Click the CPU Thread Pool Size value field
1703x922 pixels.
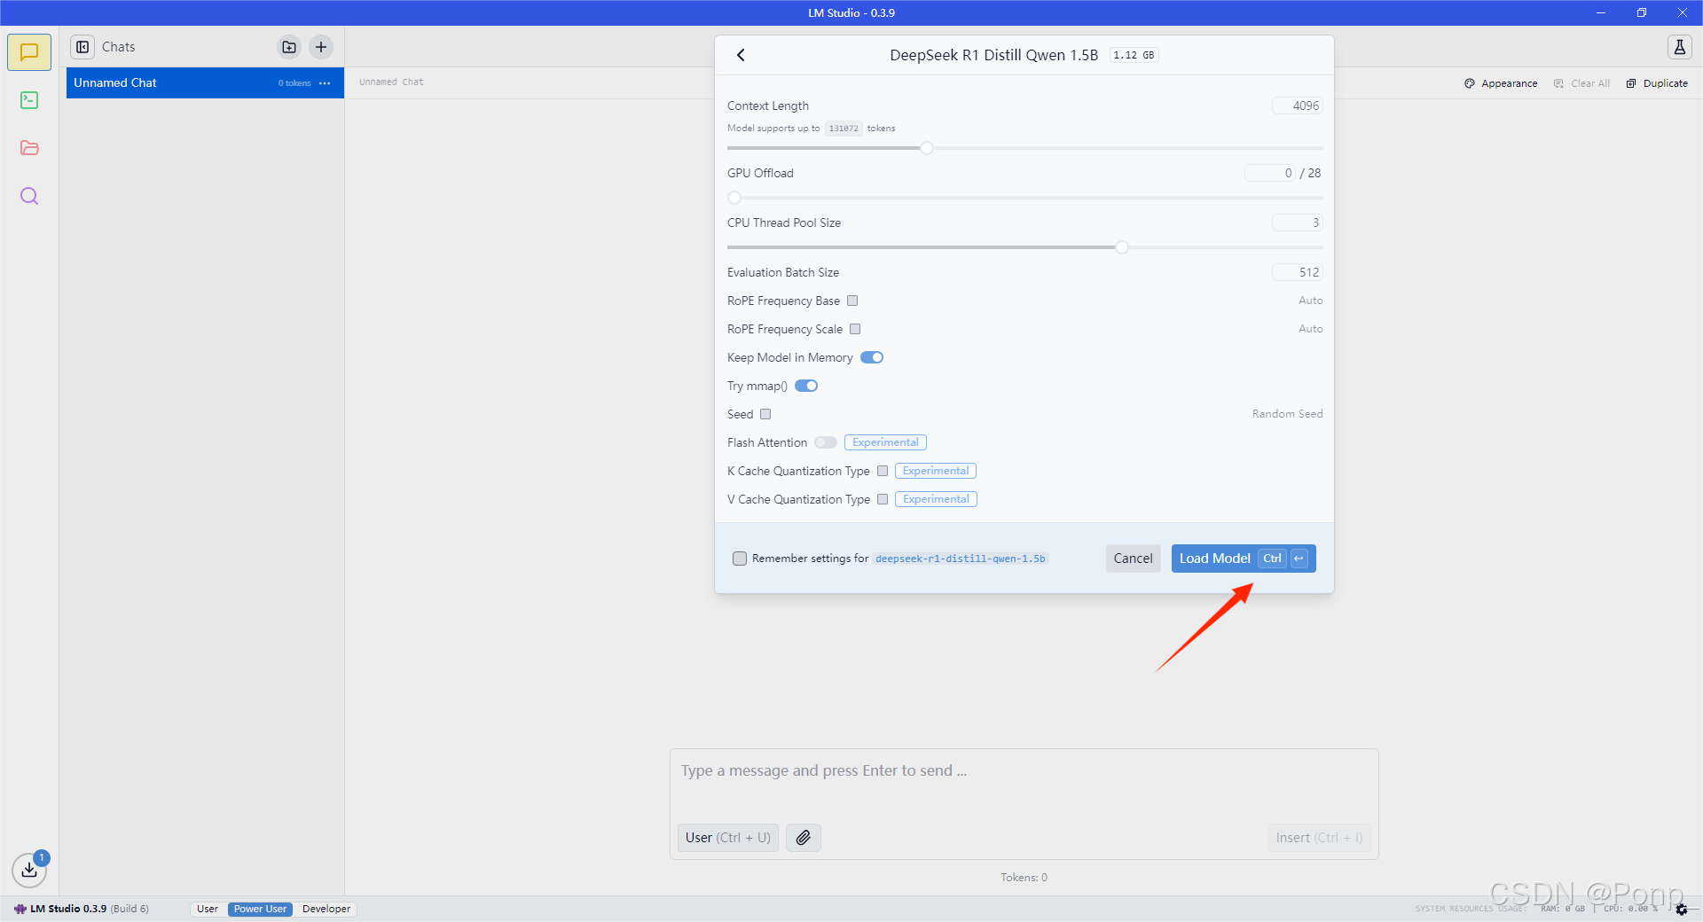tap(1298, 223)
